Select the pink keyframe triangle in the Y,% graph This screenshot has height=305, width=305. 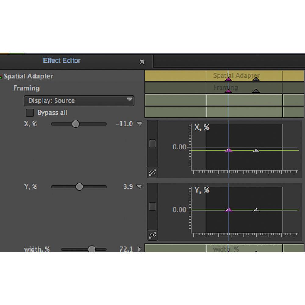(x=229, y=210)
